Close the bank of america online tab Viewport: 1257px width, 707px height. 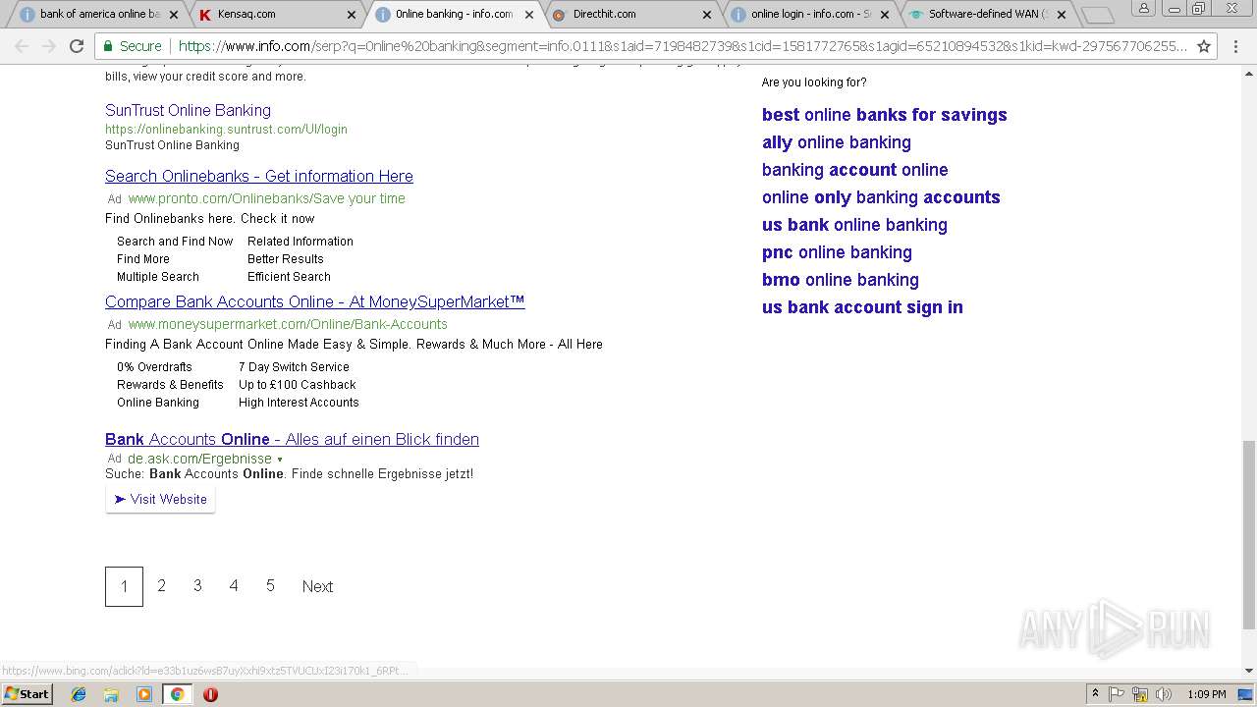pyautogui.click(x=174, y=15)
